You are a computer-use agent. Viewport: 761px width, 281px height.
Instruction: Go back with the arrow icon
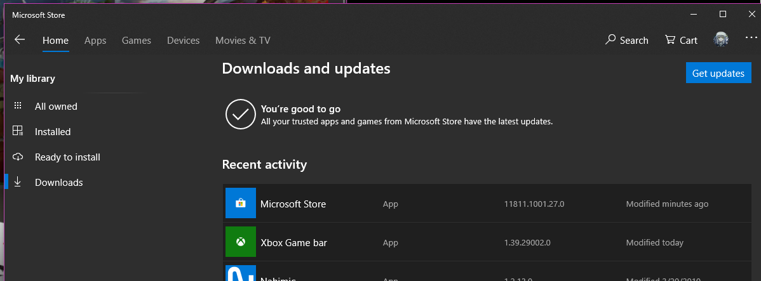coord(20,40)
